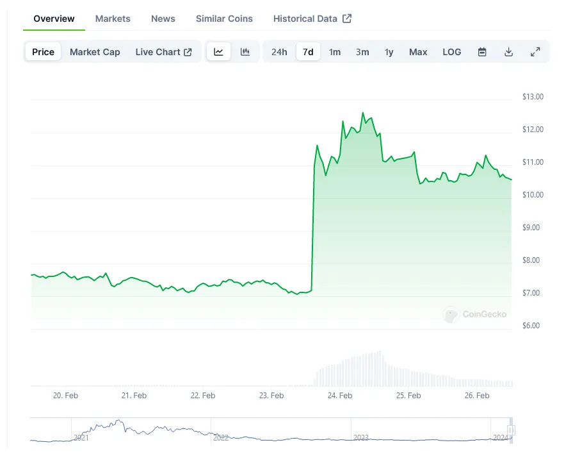Switch to the Market Cap view
The image size is (573, 454).
point(95,52)
